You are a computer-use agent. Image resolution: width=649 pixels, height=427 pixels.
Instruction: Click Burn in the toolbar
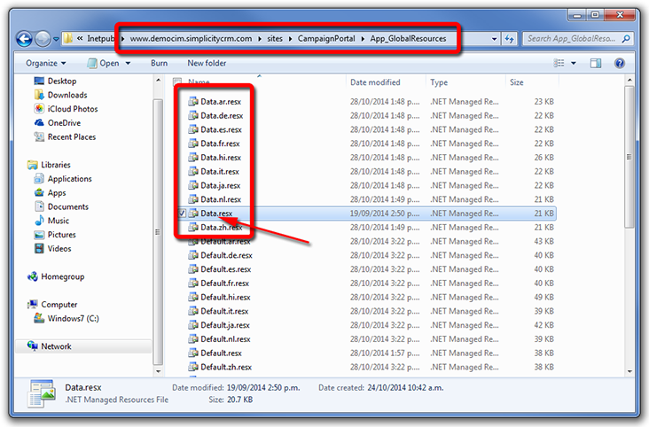point(160,63)
